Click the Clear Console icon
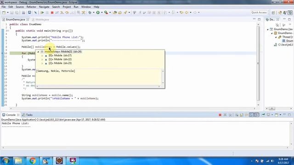The width and height of the screenshot is (294, 165). [237, 115]
